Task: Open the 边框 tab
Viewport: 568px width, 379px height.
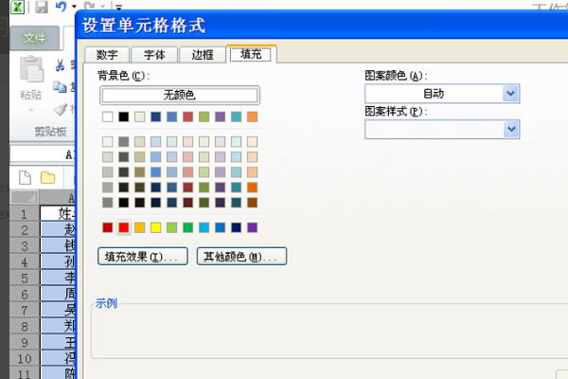Action: pos(203,55)
